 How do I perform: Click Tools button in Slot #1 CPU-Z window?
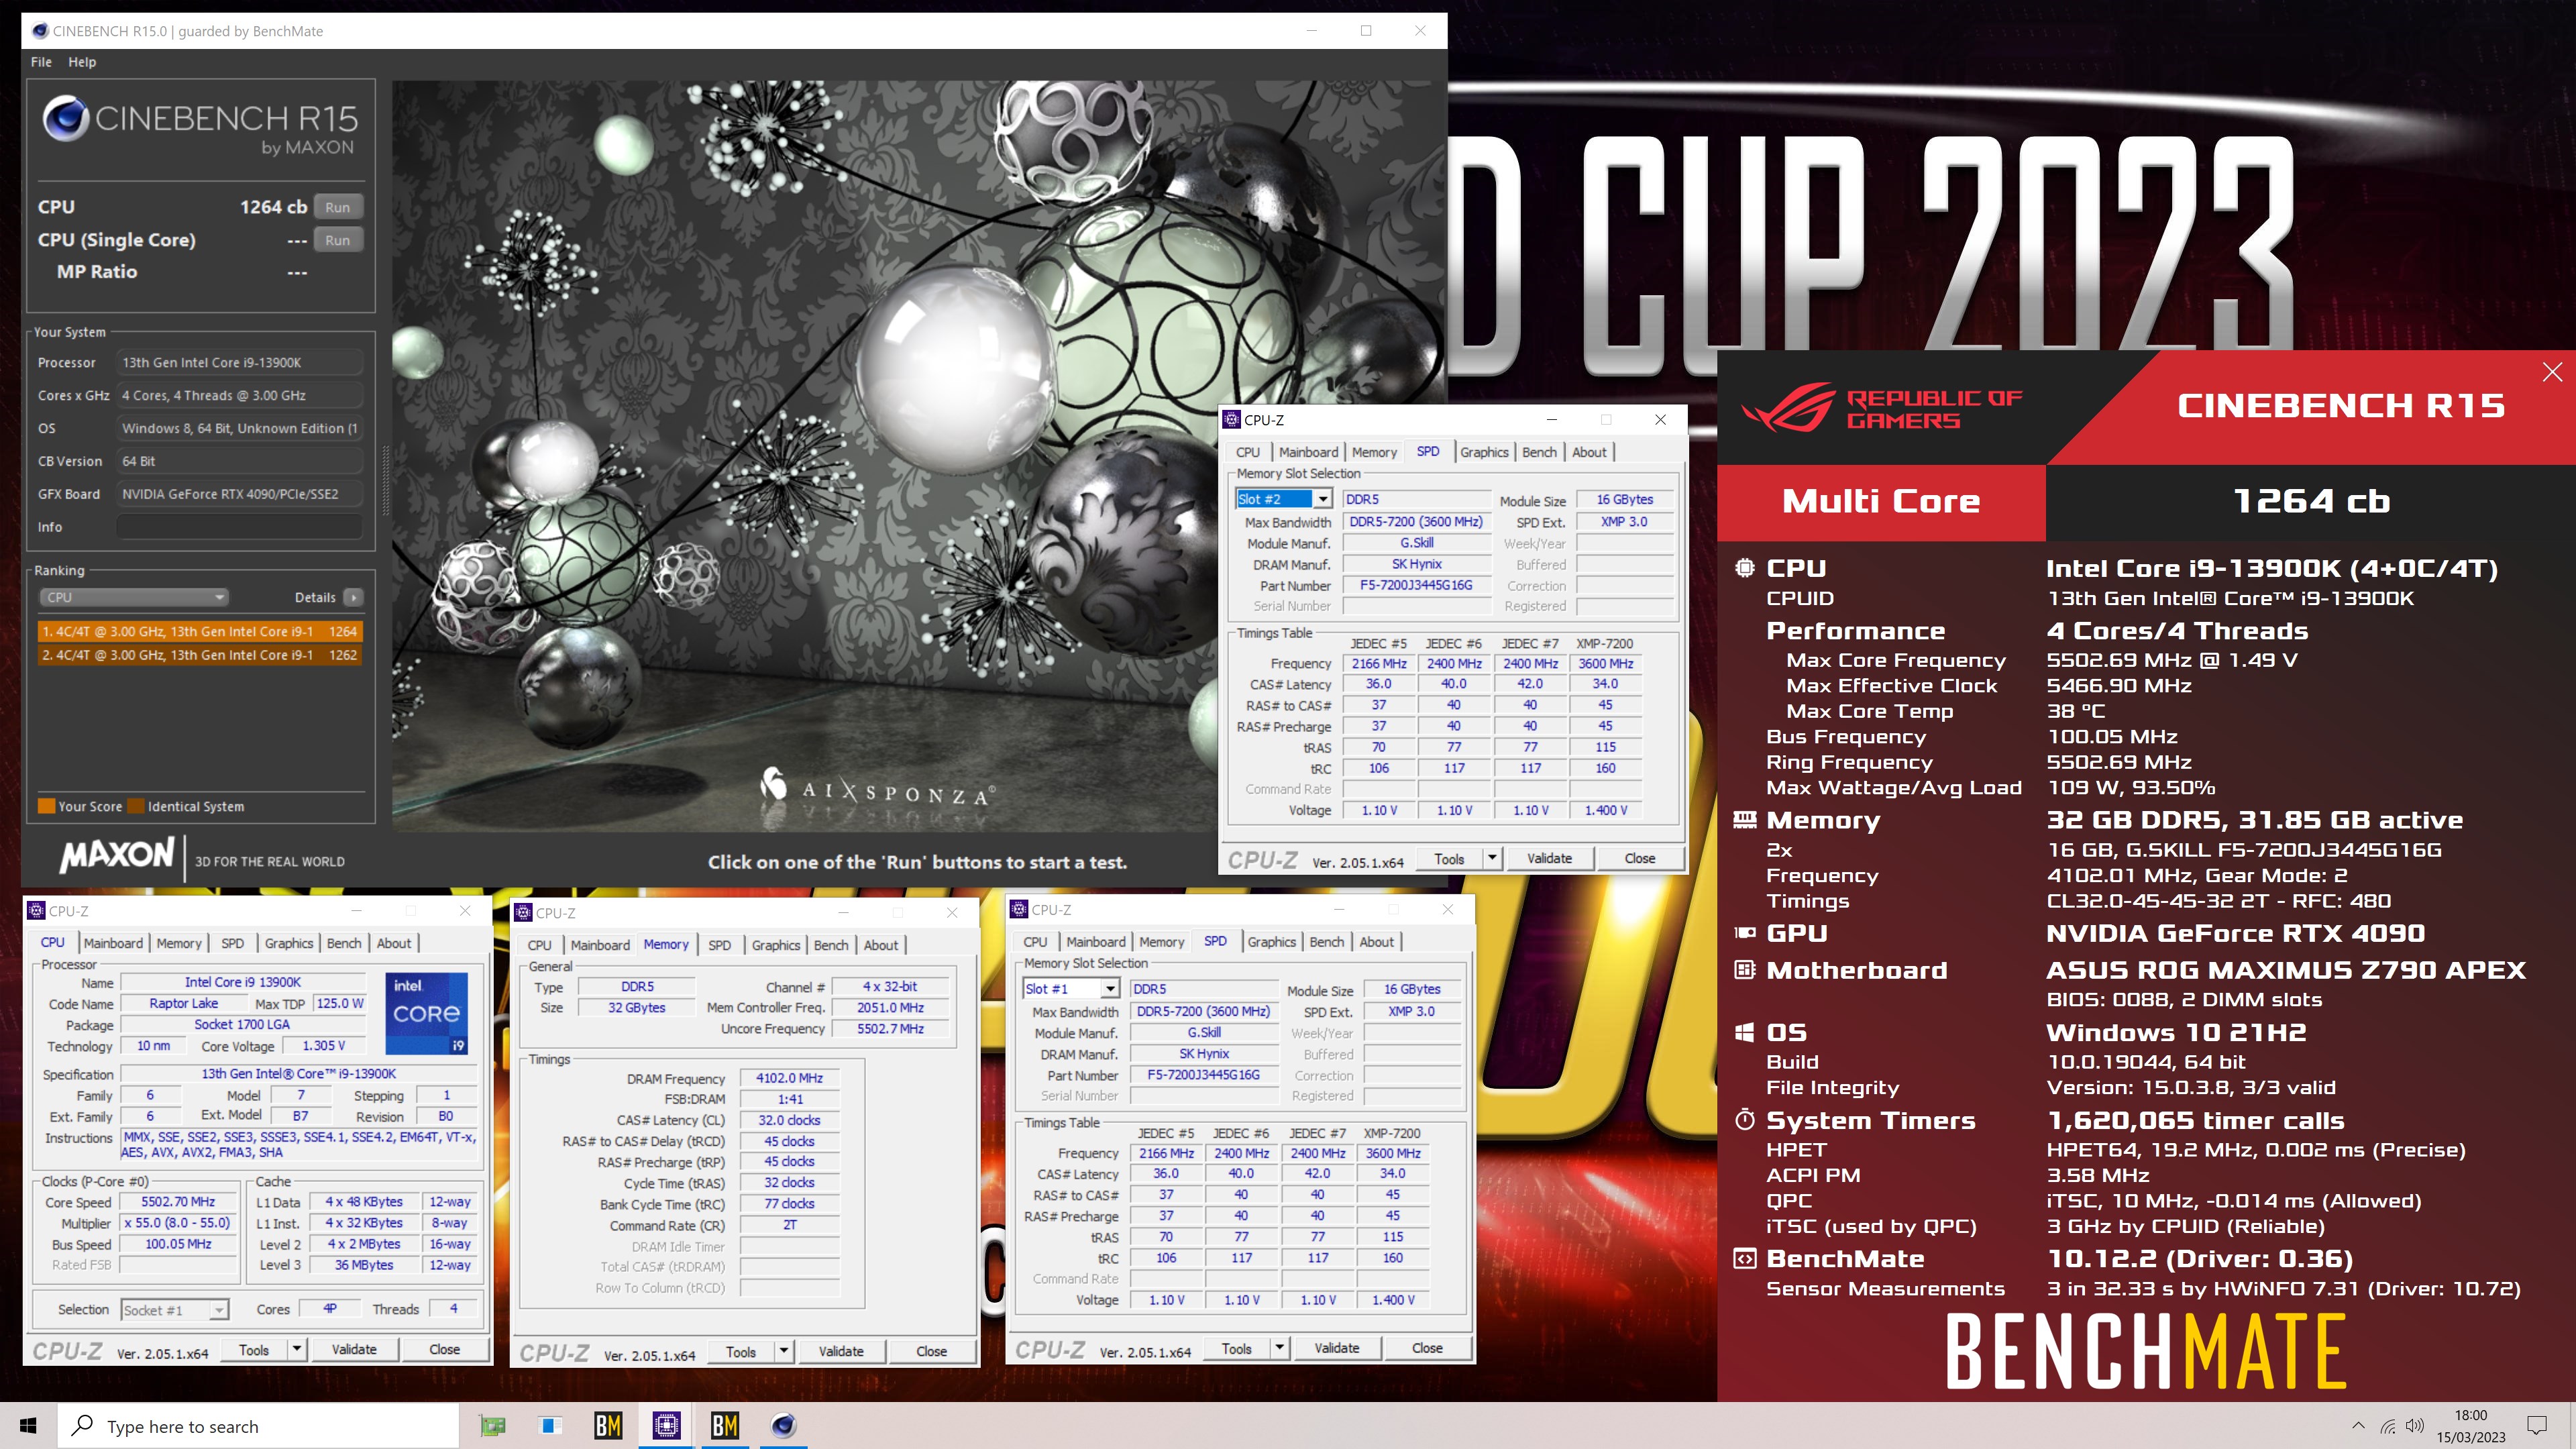pyautogui.click(x=1236, y=1348)
